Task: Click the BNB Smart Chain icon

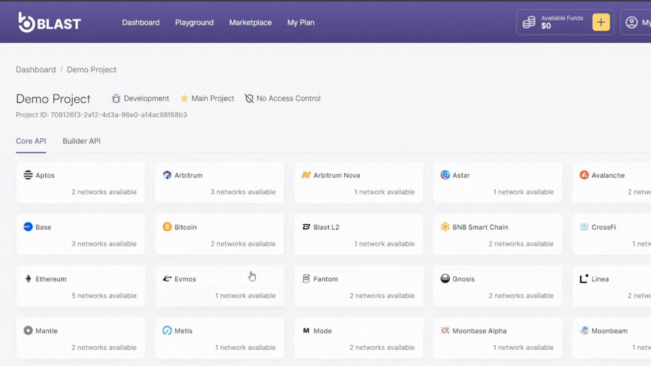Action: tap(445, 227)
